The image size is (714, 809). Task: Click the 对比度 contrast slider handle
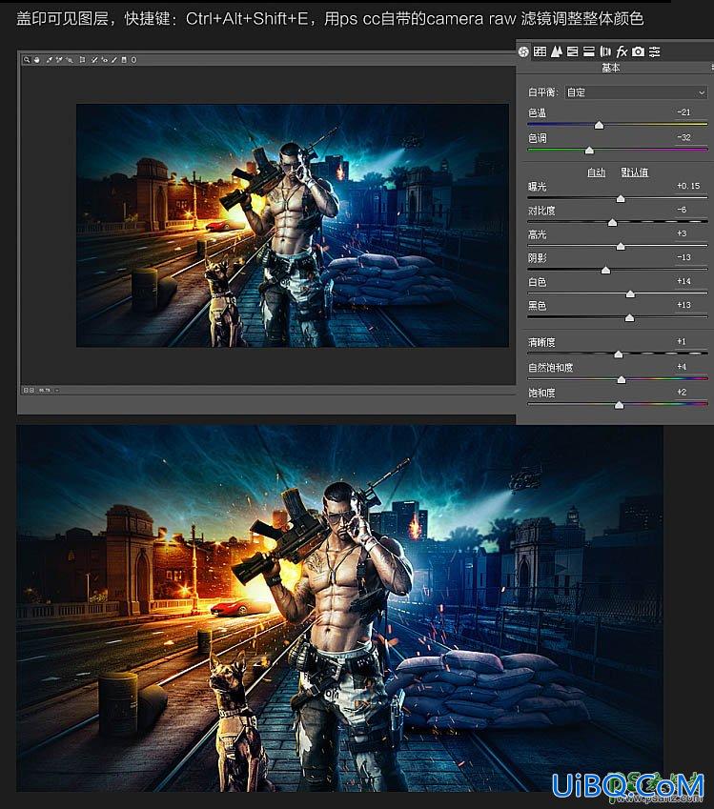[x=612, y=222]
